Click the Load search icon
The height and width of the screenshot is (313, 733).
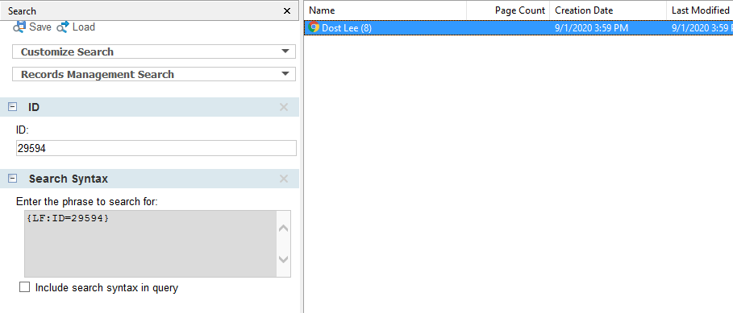pos(63,27)
